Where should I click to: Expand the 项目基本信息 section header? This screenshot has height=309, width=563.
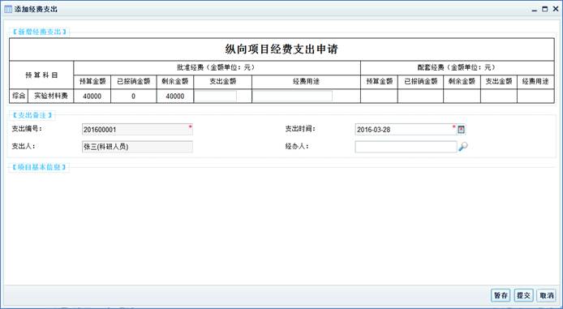point(39,167)
